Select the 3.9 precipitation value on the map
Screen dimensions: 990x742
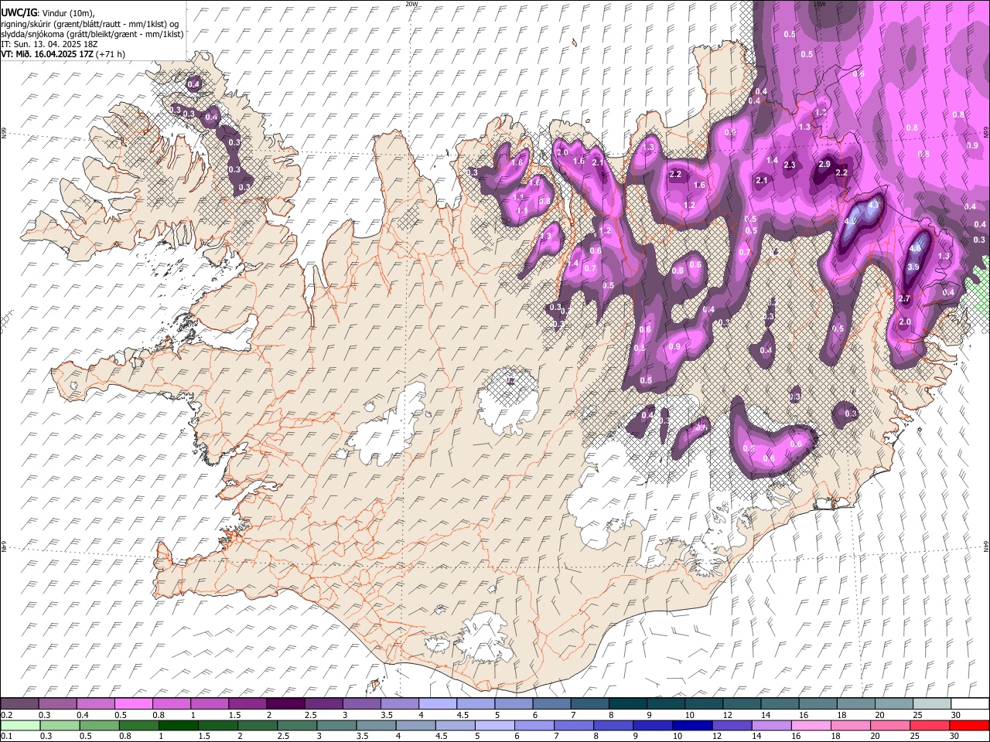(913, 267)
